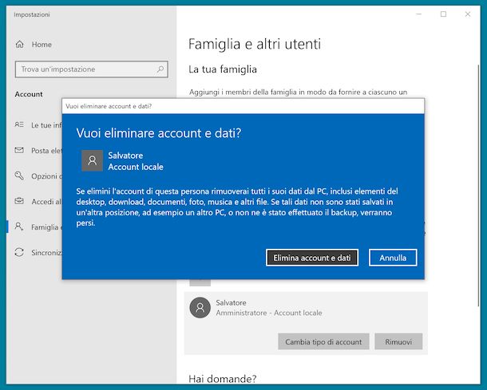This screenshot has width=487, height=390.
Task: Go to Home in Settings sidebar
Action: point(42,45)
